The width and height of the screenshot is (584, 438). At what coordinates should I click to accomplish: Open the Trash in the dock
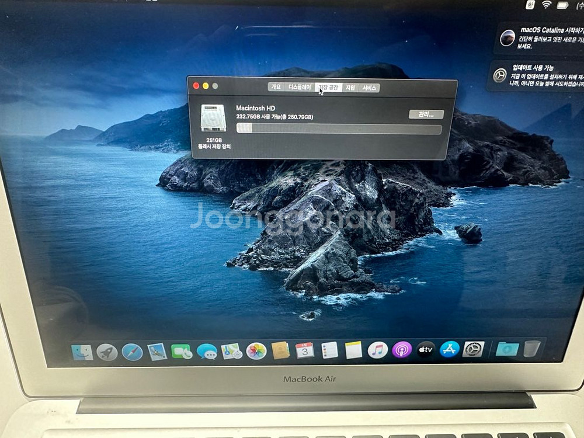tap(532, 349)
